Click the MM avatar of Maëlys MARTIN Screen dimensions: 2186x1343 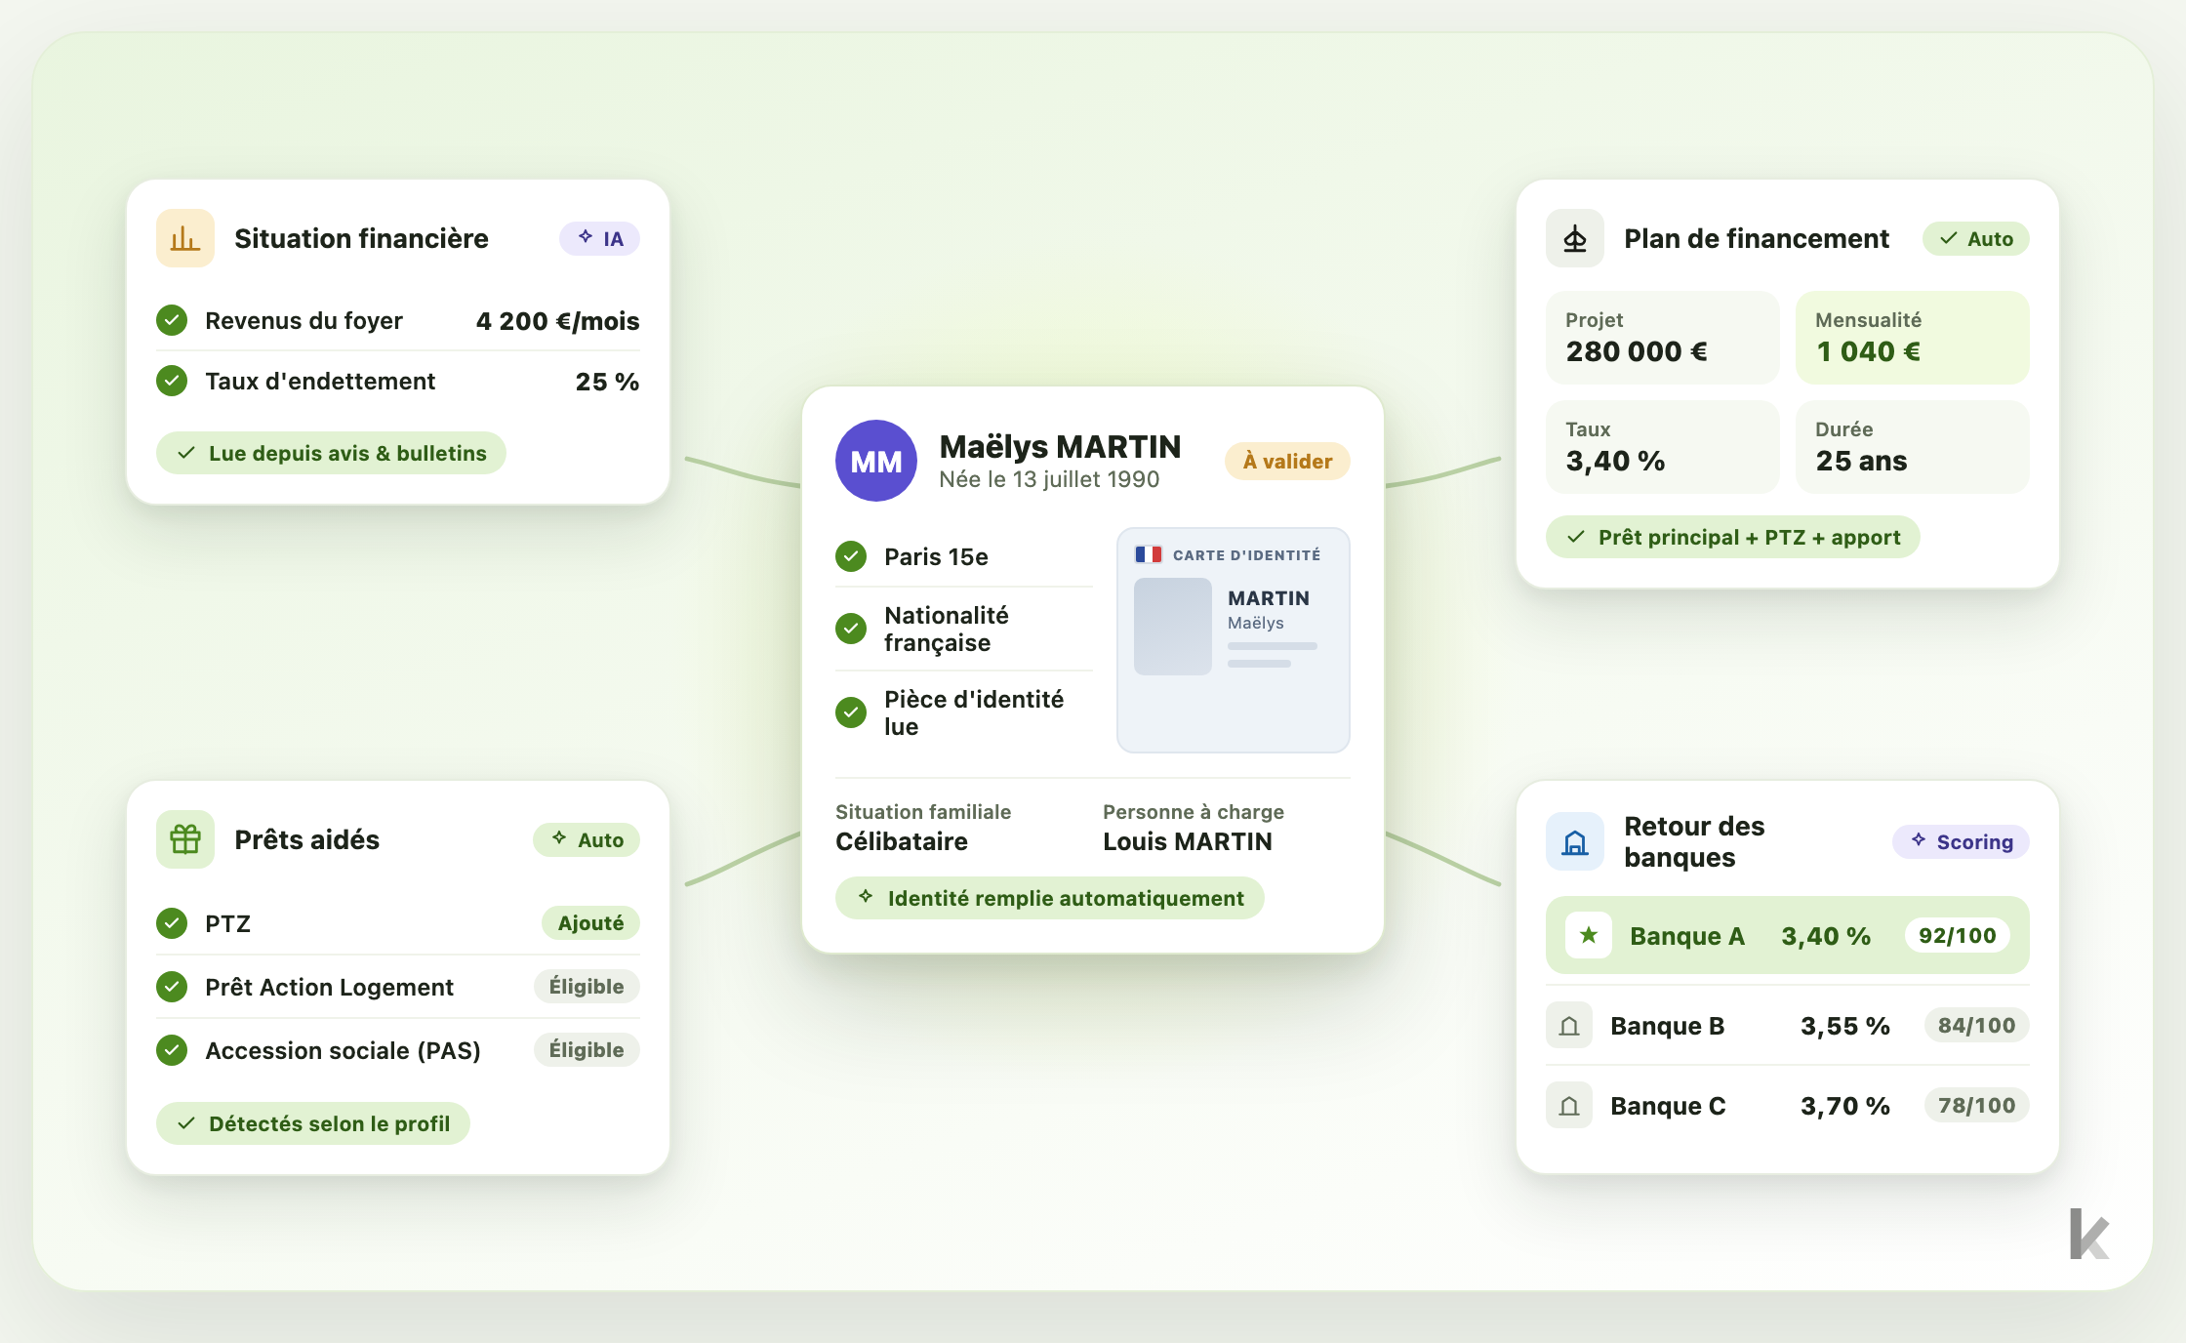click(x=876, y=461)
